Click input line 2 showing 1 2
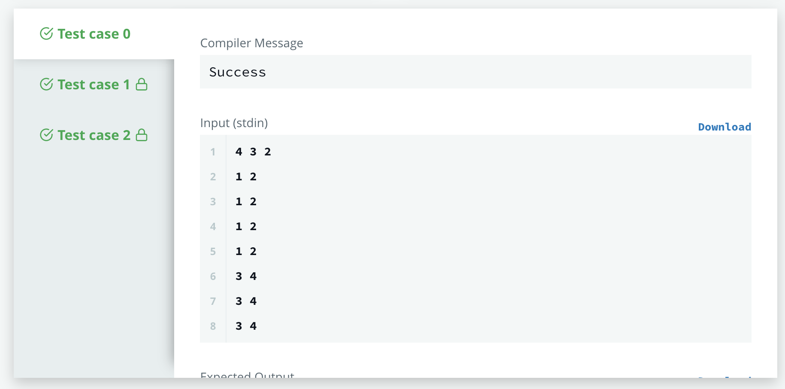 246,176
